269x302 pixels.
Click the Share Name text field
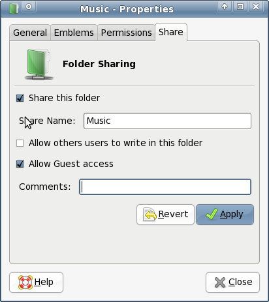(167, 121)
